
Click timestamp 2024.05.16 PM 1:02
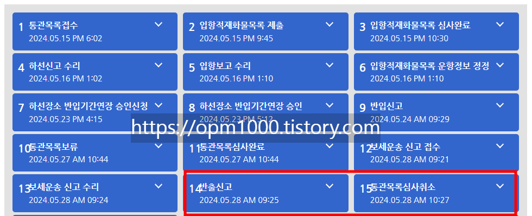pos(66,79)
